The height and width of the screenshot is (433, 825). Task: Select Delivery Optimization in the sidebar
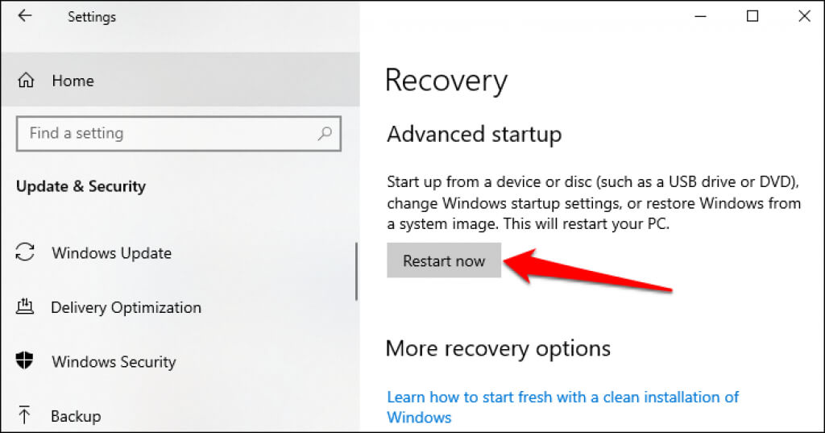126,307
